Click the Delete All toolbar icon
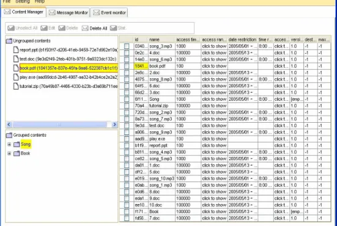 pyautogui.click(x=85, y=28)
